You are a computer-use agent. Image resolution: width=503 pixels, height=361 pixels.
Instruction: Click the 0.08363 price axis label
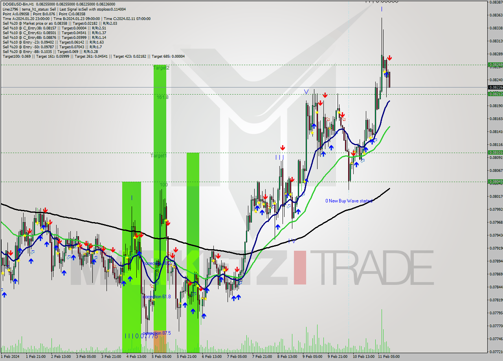[x=496, y=15]
